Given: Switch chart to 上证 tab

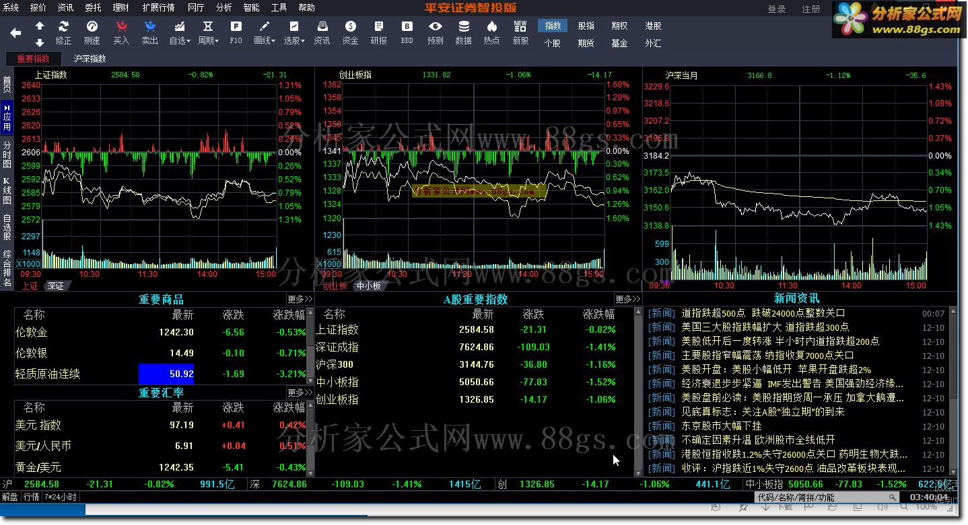Looking at the screenshot, I should tap(30, 286).
